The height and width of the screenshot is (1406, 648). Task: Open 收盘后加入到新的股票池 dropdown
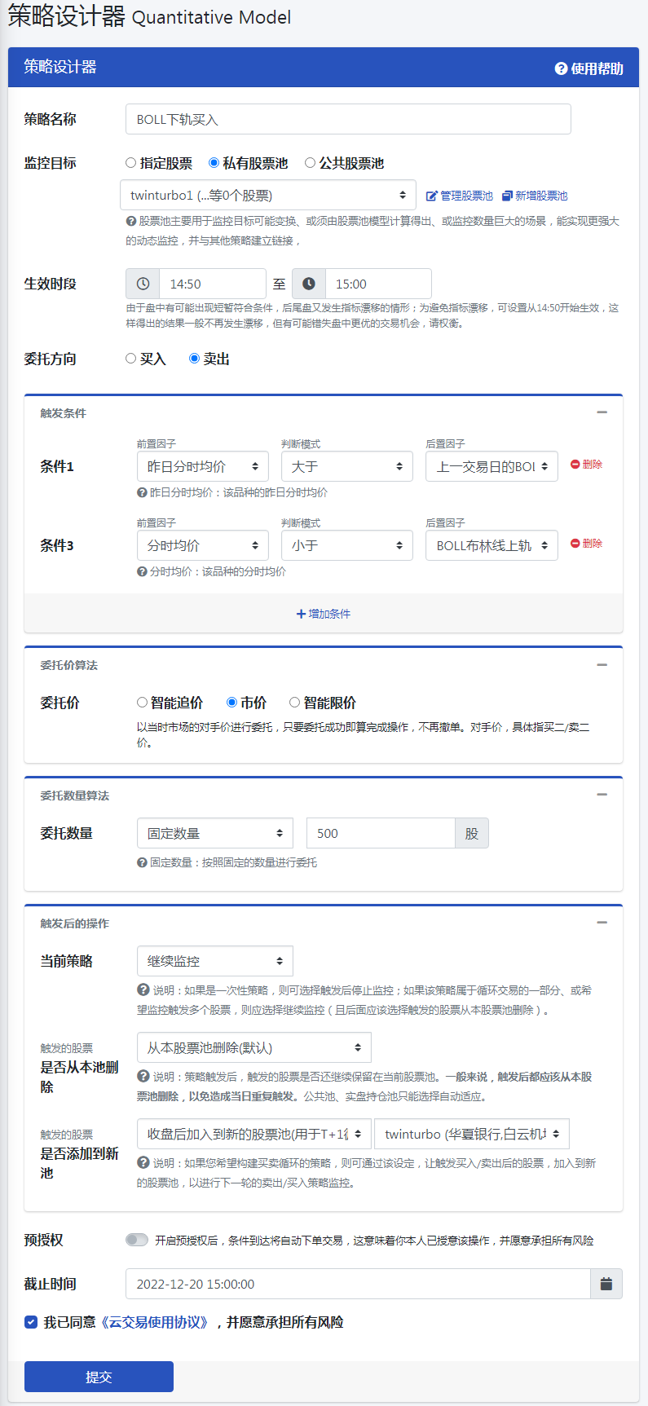[254, 1134]
